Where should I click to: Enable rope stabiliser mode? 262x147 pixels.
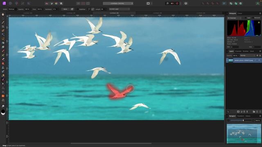(x=89, y=9)
